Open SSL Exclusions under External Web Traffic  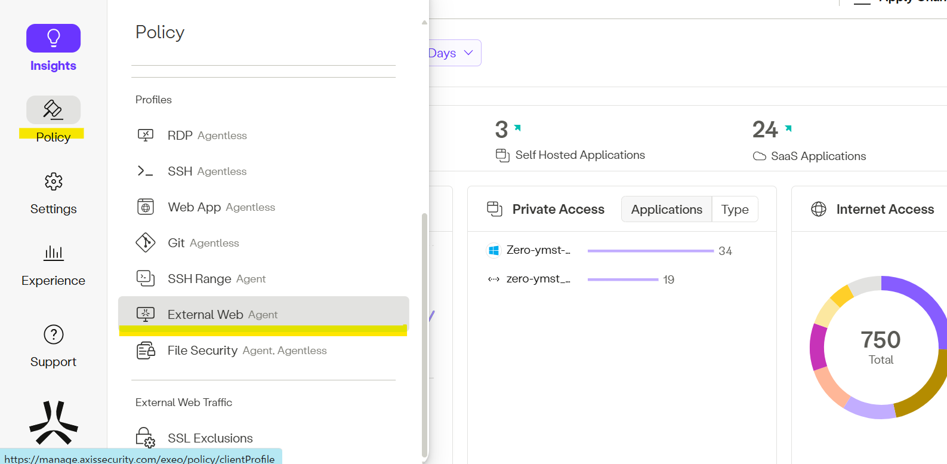point(209,438)
